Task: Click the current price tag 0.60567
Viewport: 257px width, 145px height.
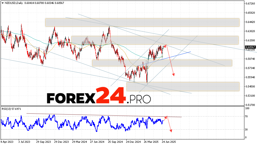Action: 250,47
